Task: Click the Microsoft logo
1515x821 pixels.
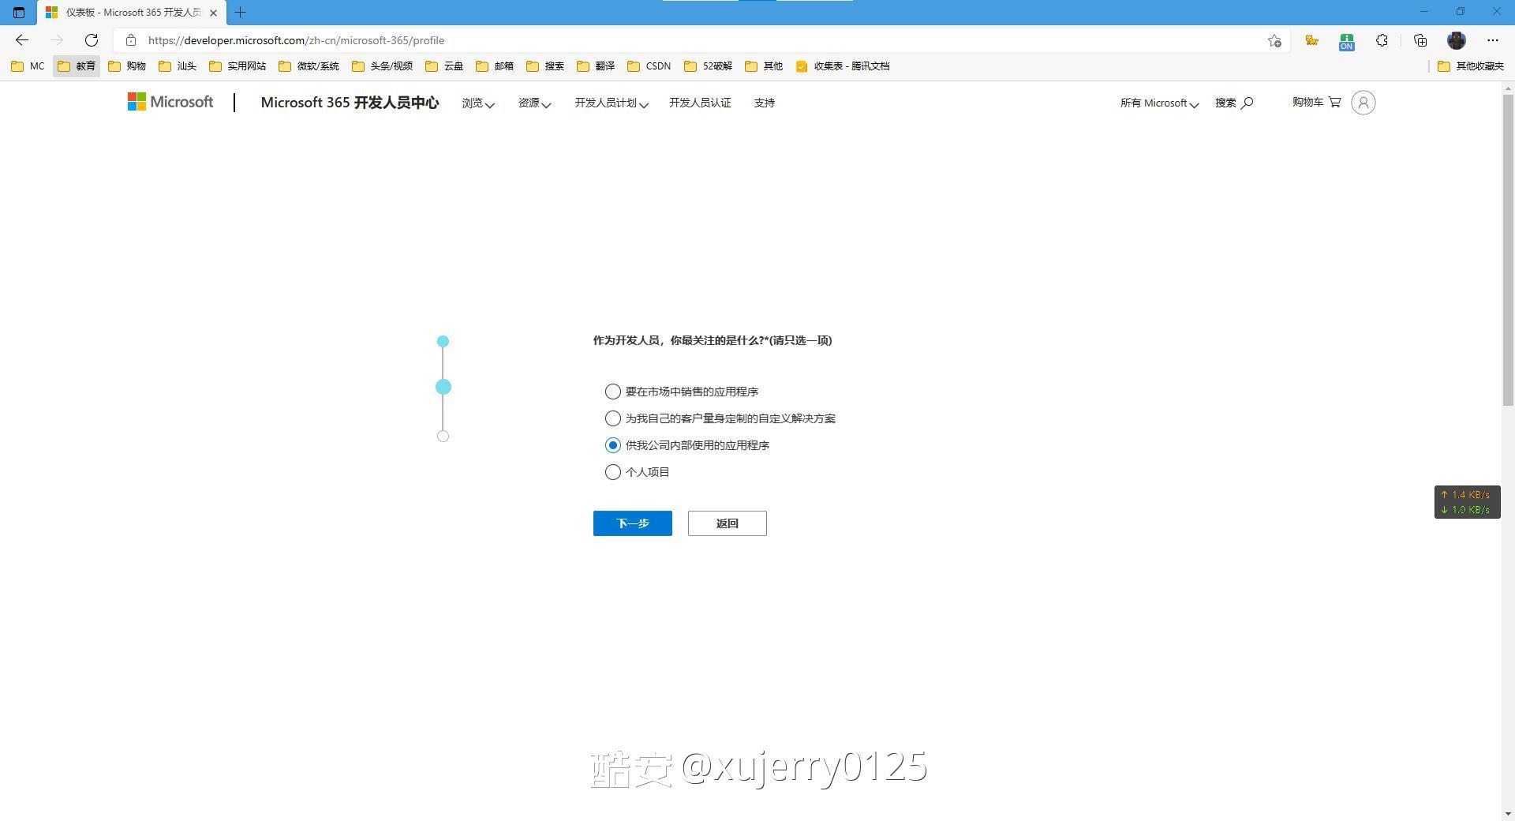Action: [x=170, y=102]
